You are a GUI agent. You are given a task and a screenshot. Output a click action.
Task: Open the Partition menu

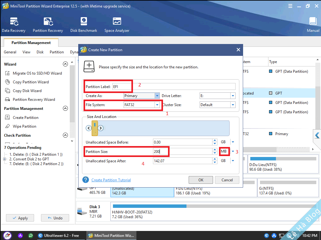click(x=57, y=52)
